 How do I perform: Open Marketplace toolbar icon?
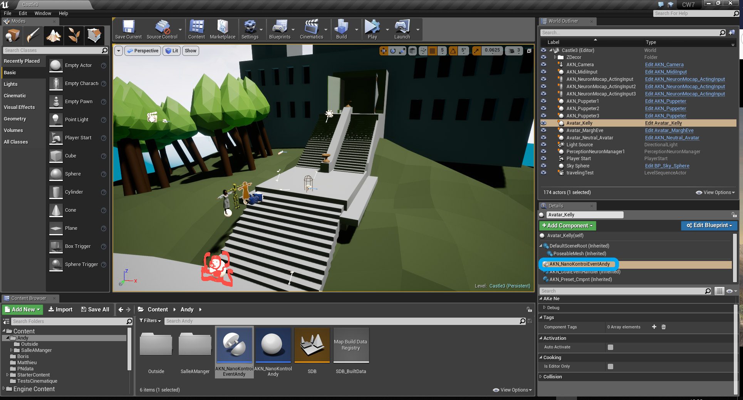coord(223,30)
